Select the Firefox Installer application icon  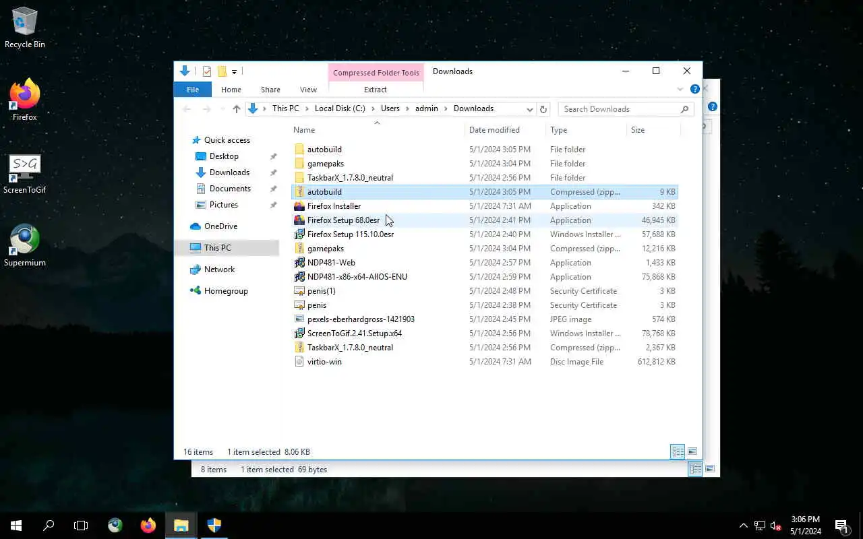299,206
